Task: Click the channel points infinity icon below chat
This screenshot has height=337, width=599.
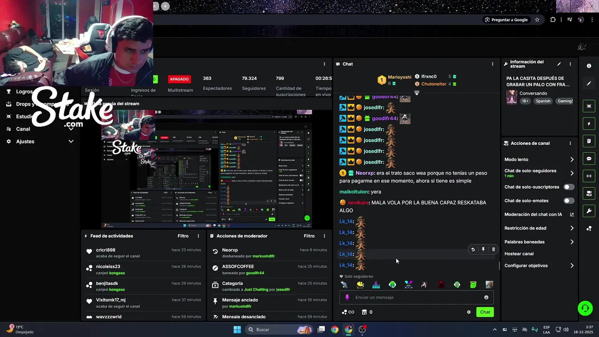Action: (348, 312)
